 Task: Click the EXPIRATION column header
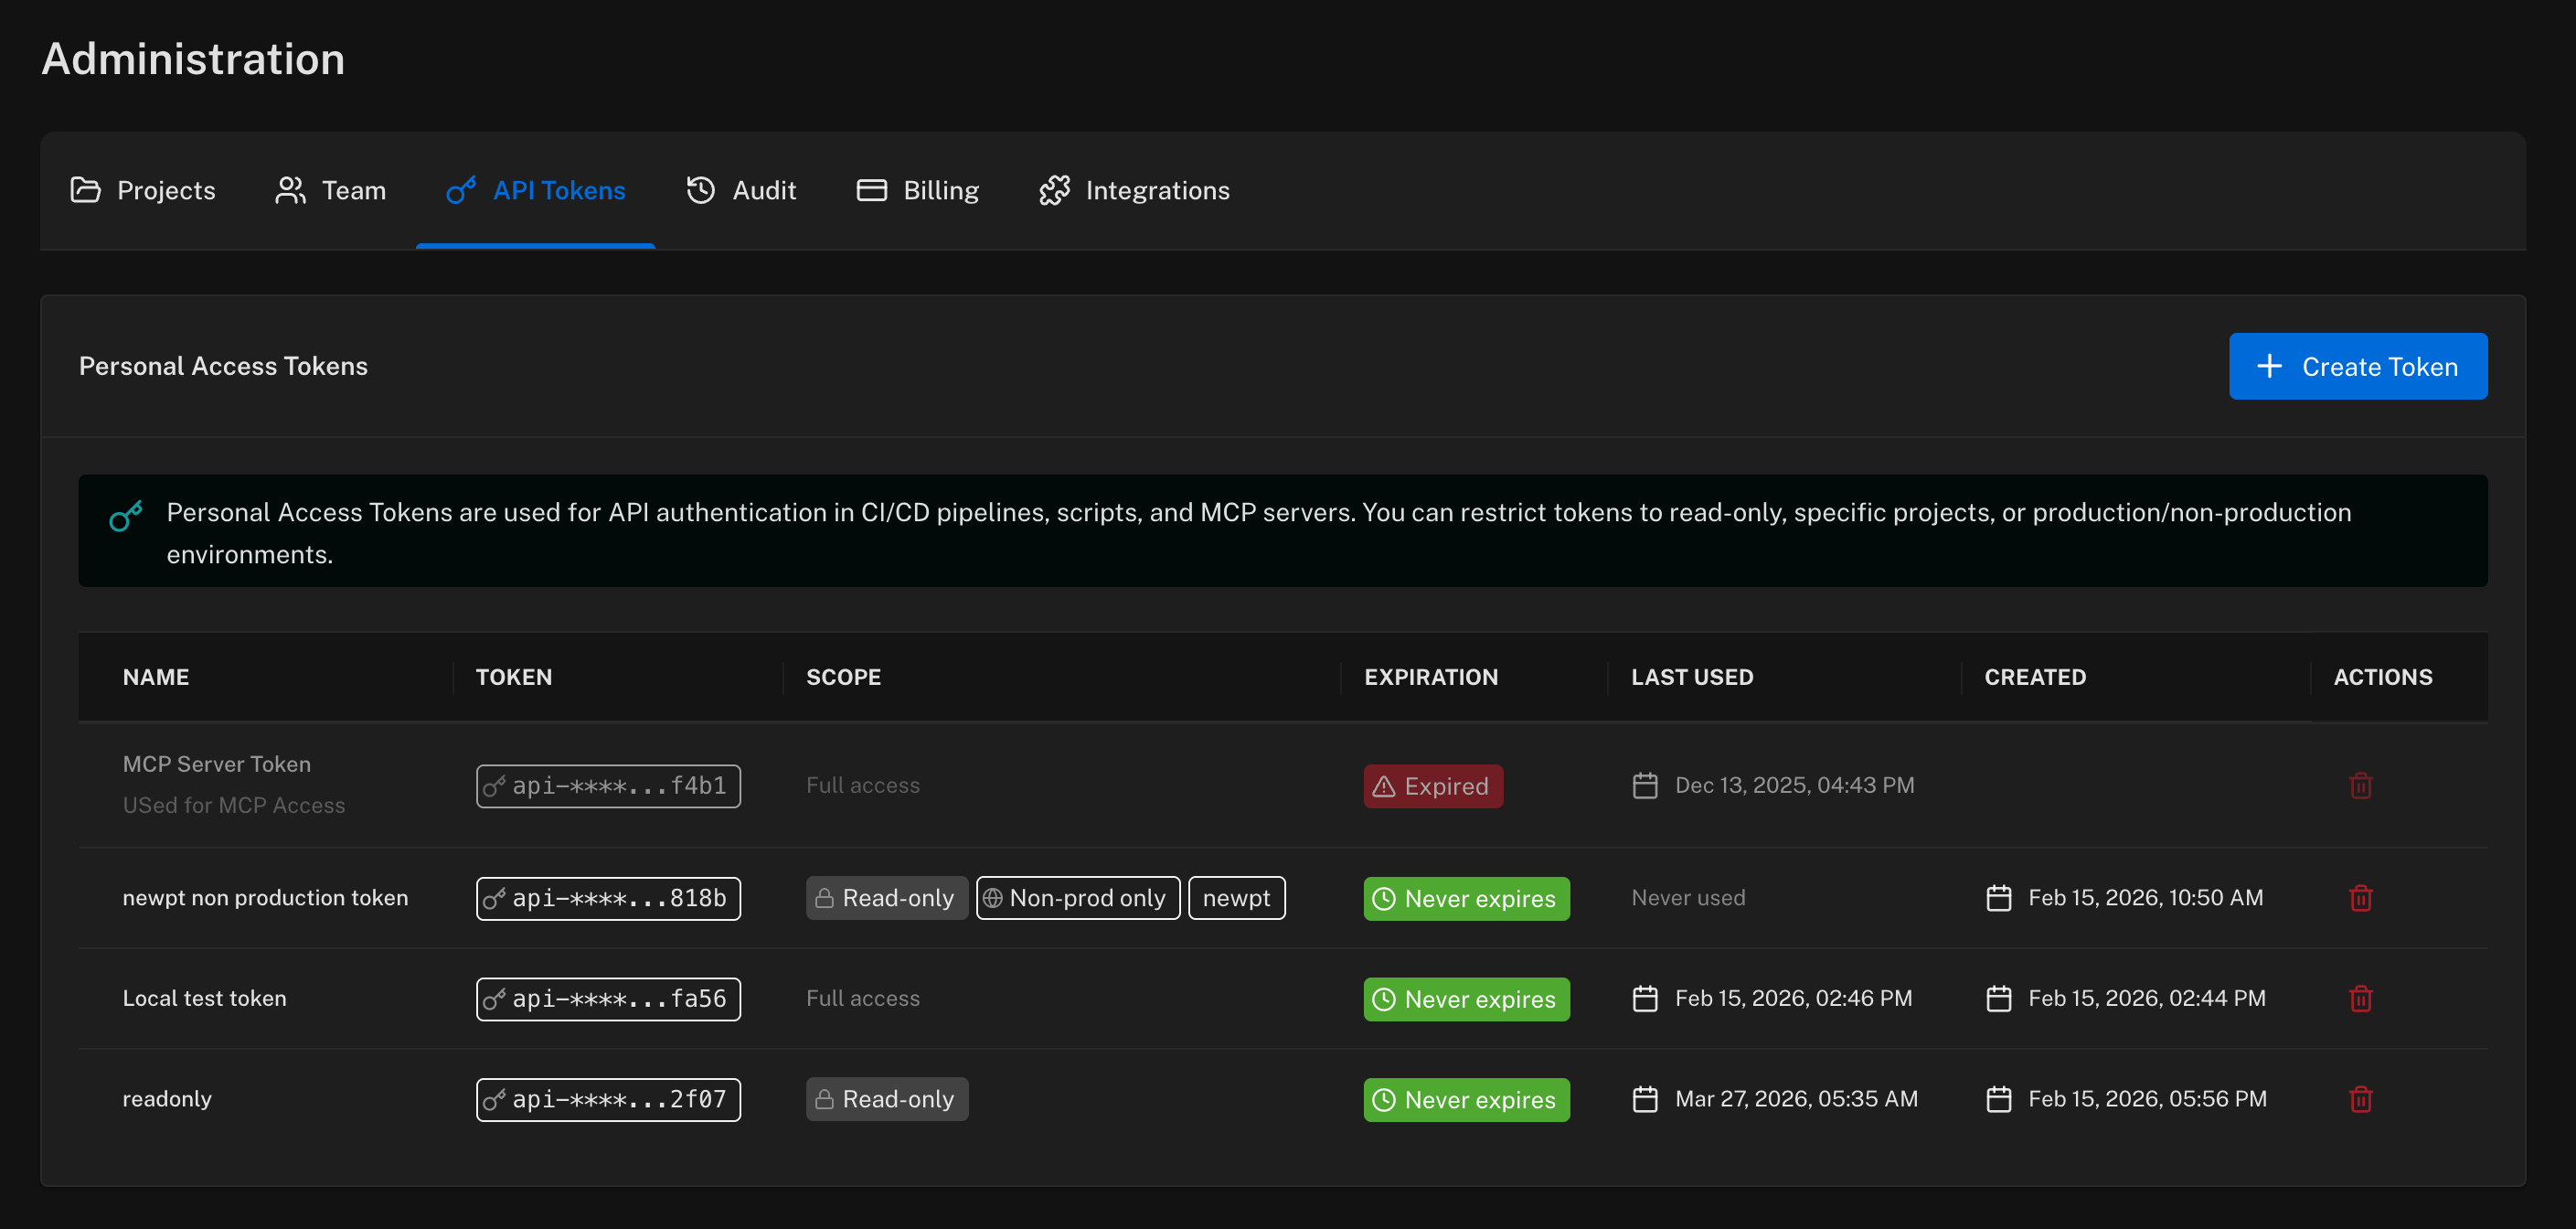pos(1431,677)
